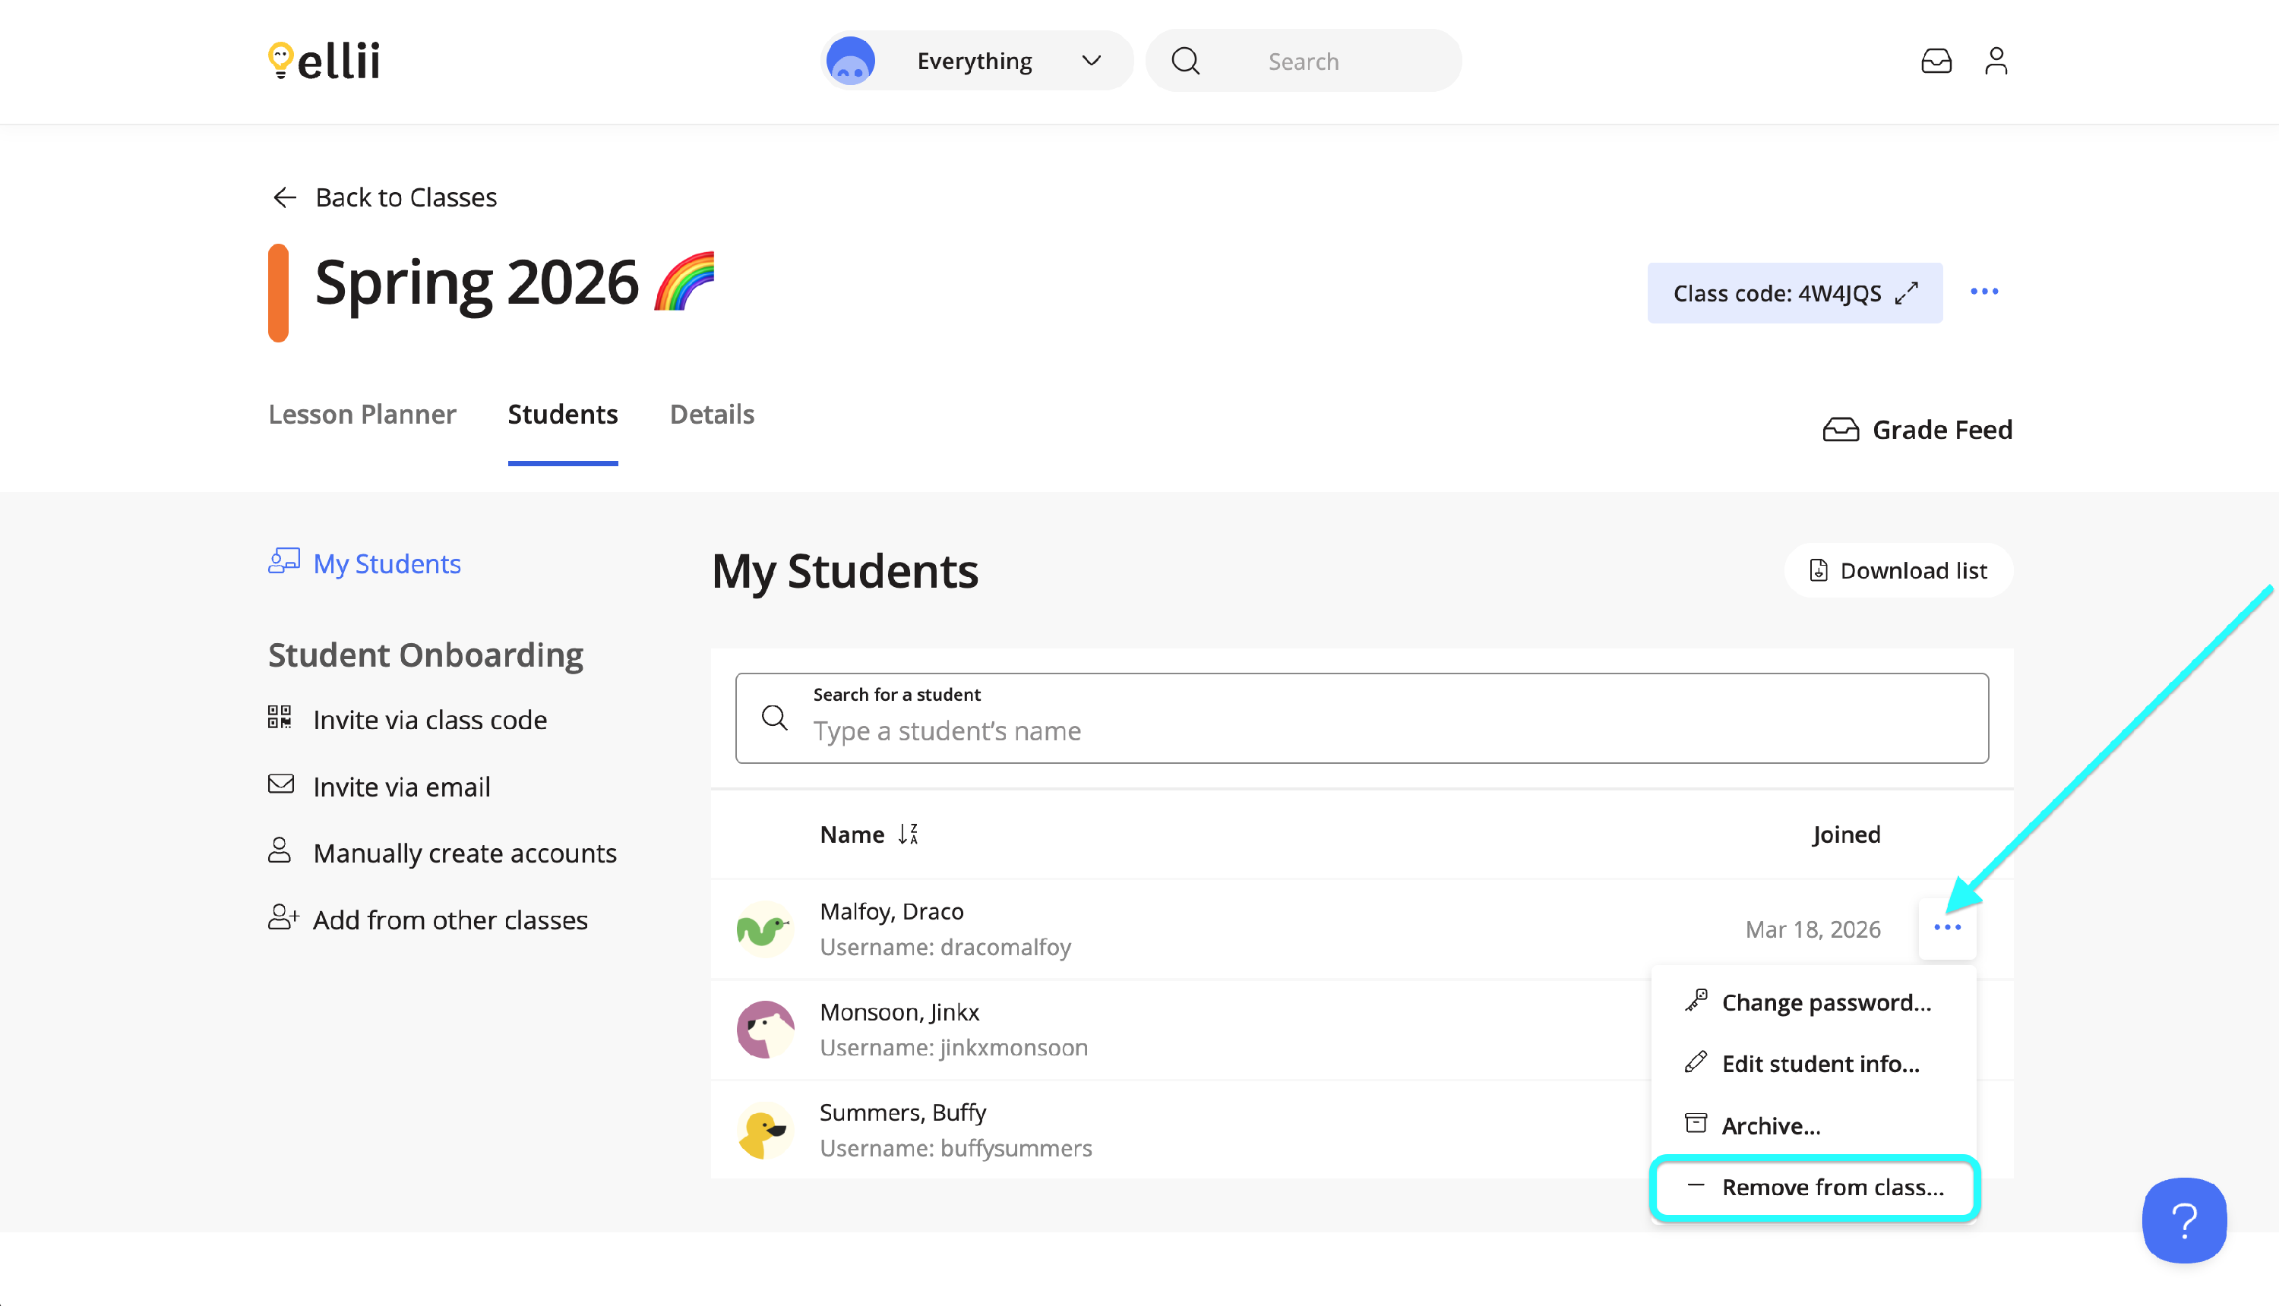Image resolution: width=2279 pixels, height=1306 pixels.
Task: Click the header search magnifier icon
Action: (x=1185, y=61)
